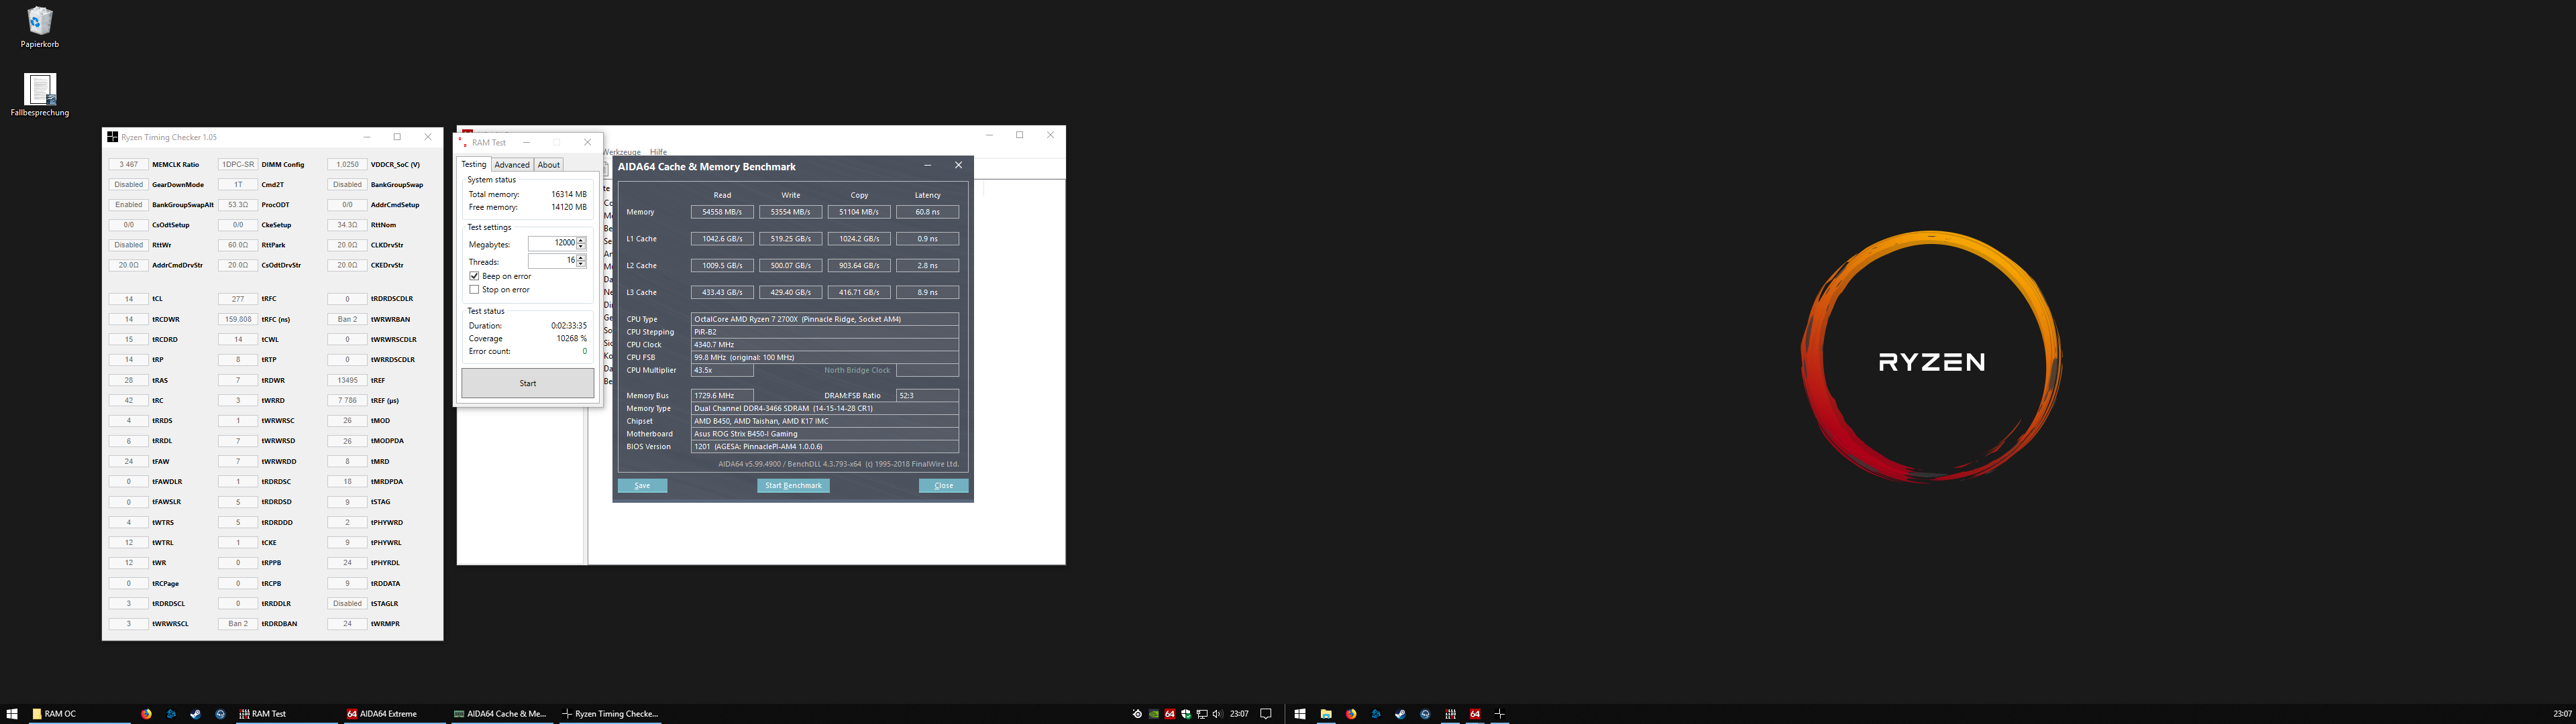Toggle Beep on error checkbox
Screen dimensions: 2576x724
pos(474,276)
